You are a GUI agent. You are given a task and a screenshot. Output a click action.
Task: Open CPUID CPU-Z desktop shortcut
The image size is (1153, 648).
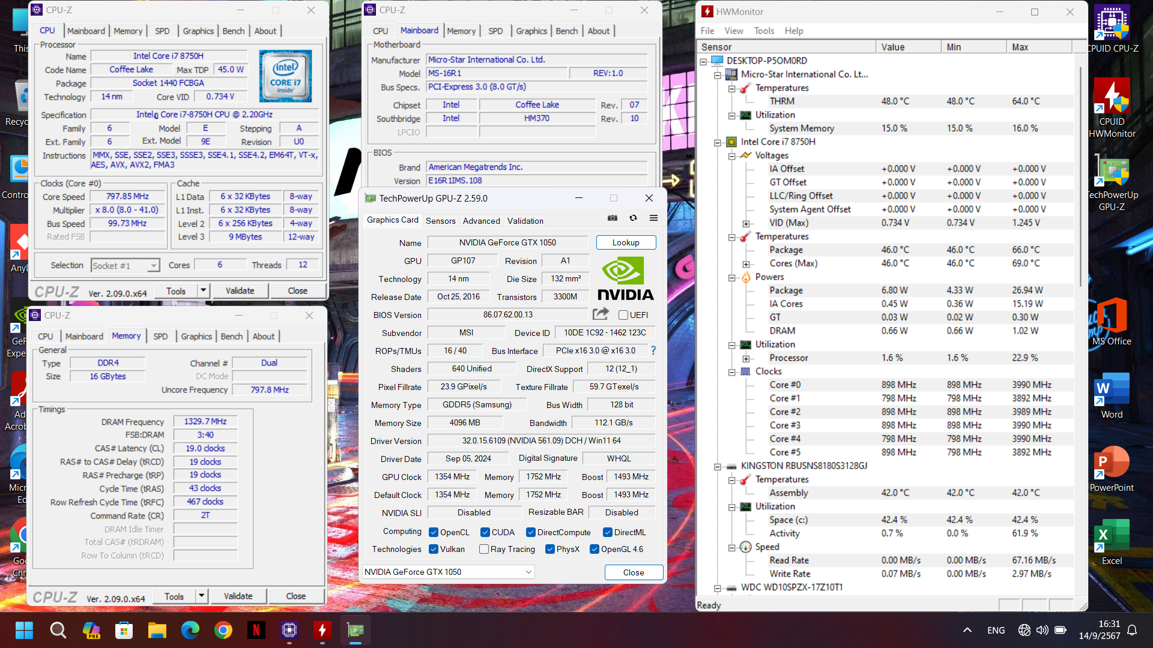tap(1112, 29)
